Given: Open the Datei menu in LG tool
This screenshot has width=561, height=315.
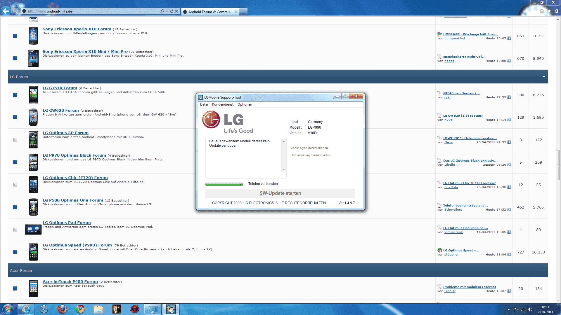Looking at the screenshot, I should pos(204,104).
